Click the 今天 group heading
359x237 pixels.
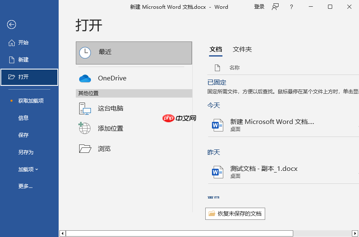pos(214,106)
